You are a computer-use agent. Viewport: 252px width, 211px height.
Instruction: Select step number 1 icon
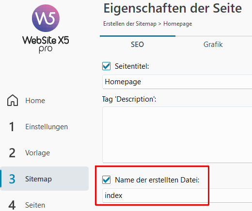point(12,127)
